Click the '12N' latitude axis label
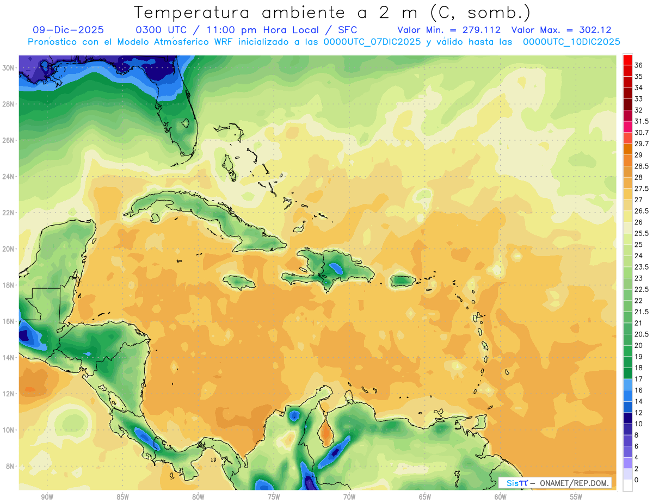Viewport: 653px width, 504px height. 9,394
